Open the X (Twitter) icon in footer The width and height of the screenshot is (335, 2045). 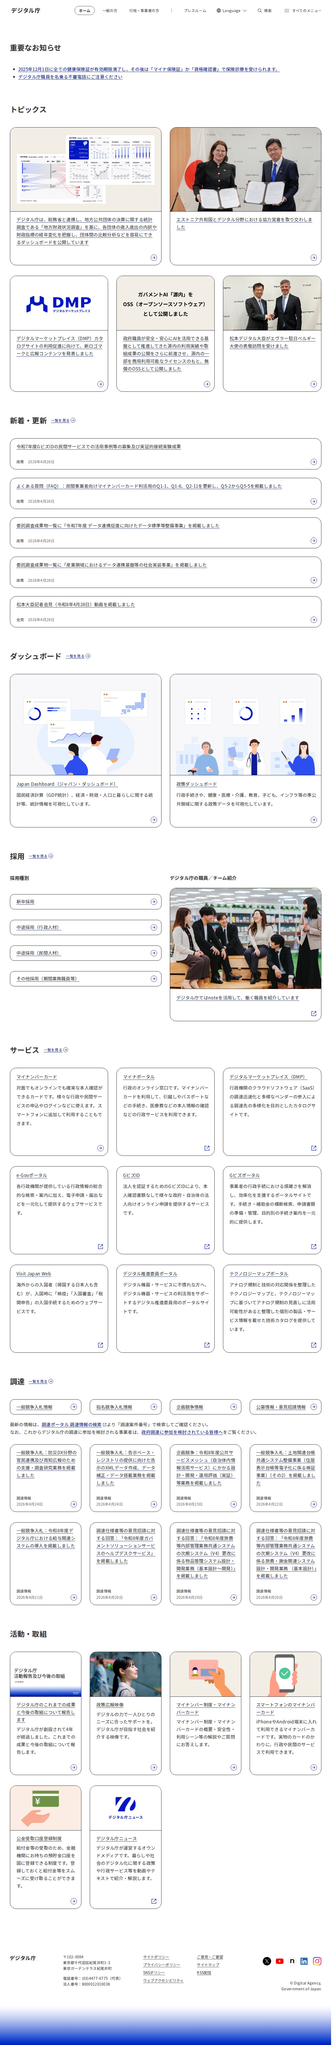pos(267,1961)
